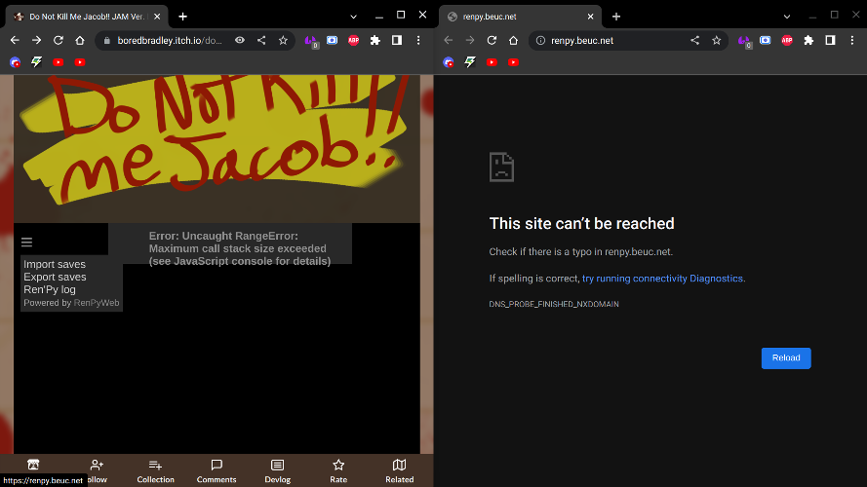867x487 pixels.
Task: Open lightning bolt bookmark in left window
Action: [x=36, y=62]
